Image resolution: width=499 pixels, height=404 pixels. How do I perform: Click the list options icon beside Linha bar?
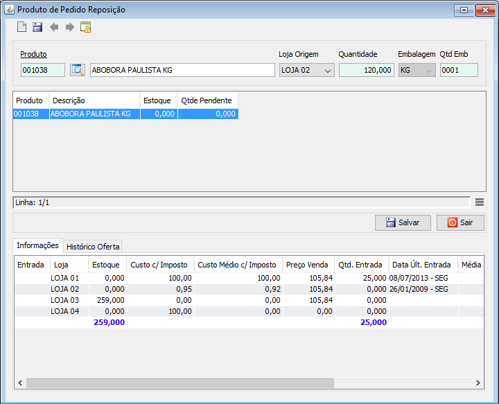(479, 202)
